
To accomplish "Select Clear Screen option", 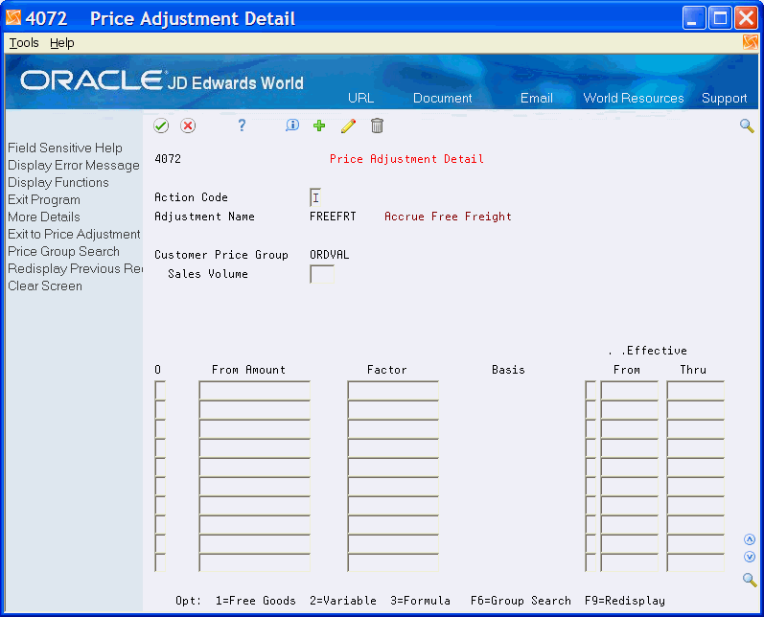I will 45,286.
